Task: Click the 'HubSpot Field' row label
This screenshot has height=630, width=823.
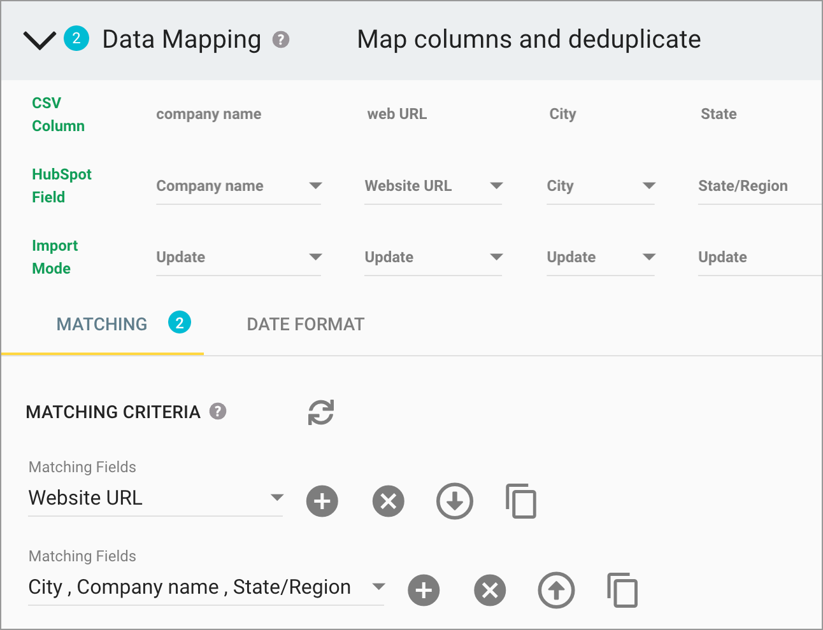Action: (62, 186)
